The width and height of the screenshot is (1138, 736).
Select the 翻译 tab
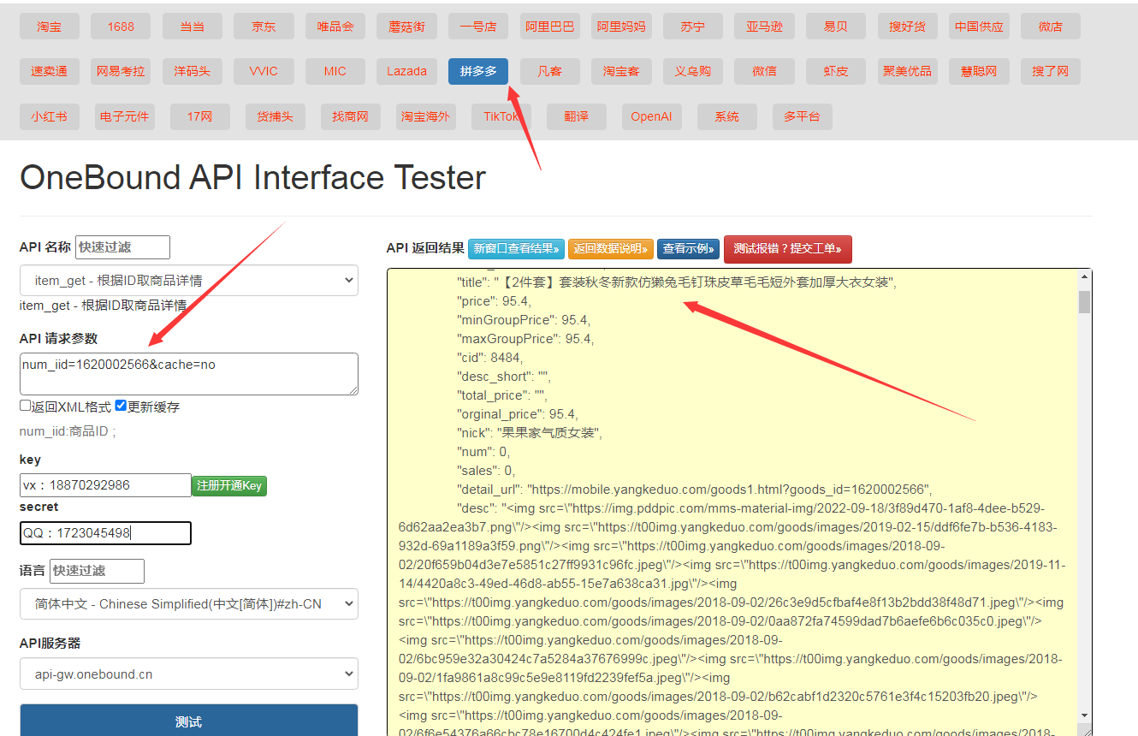[576, 116]
